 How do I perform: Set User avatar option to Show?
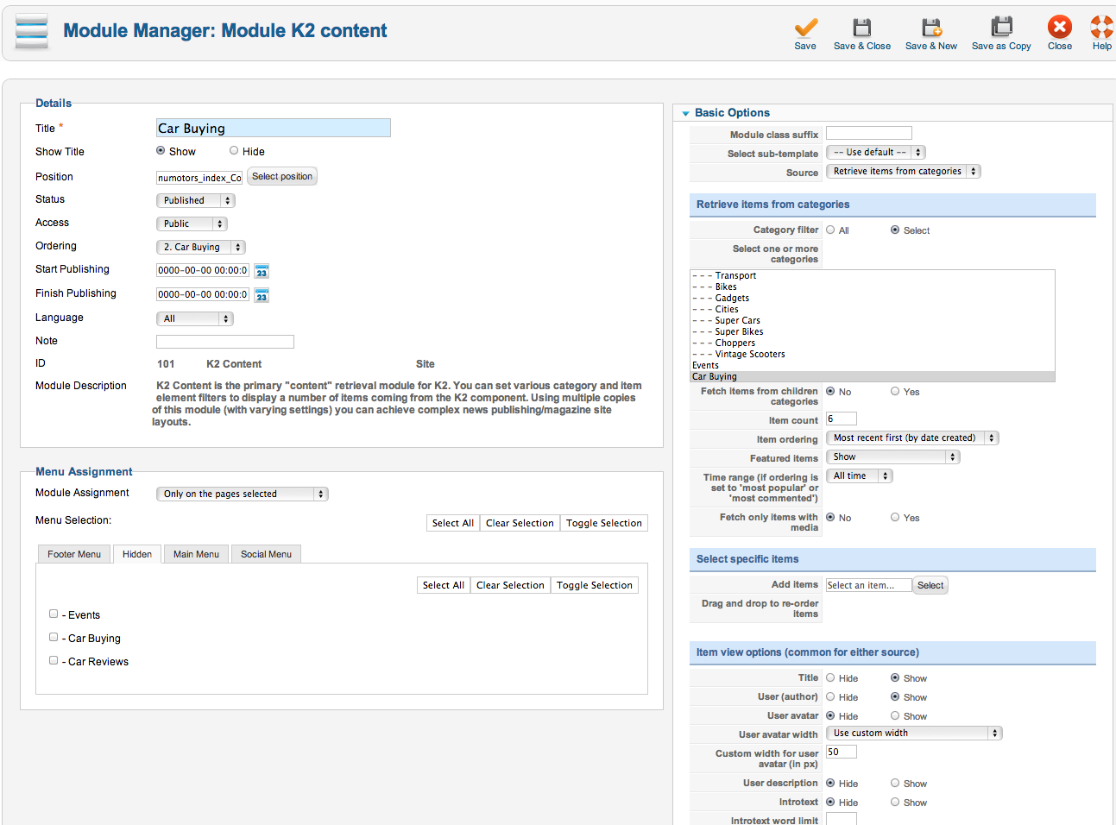(895, 715)
